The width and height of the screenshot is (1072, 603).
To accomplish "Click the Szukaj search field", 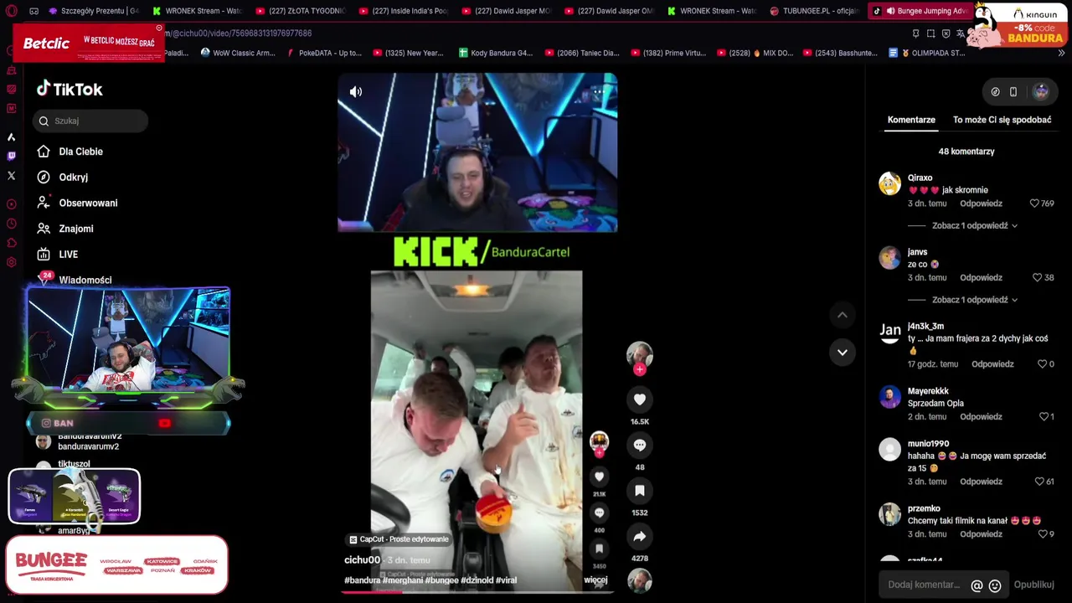I will [x=90, y=121].
